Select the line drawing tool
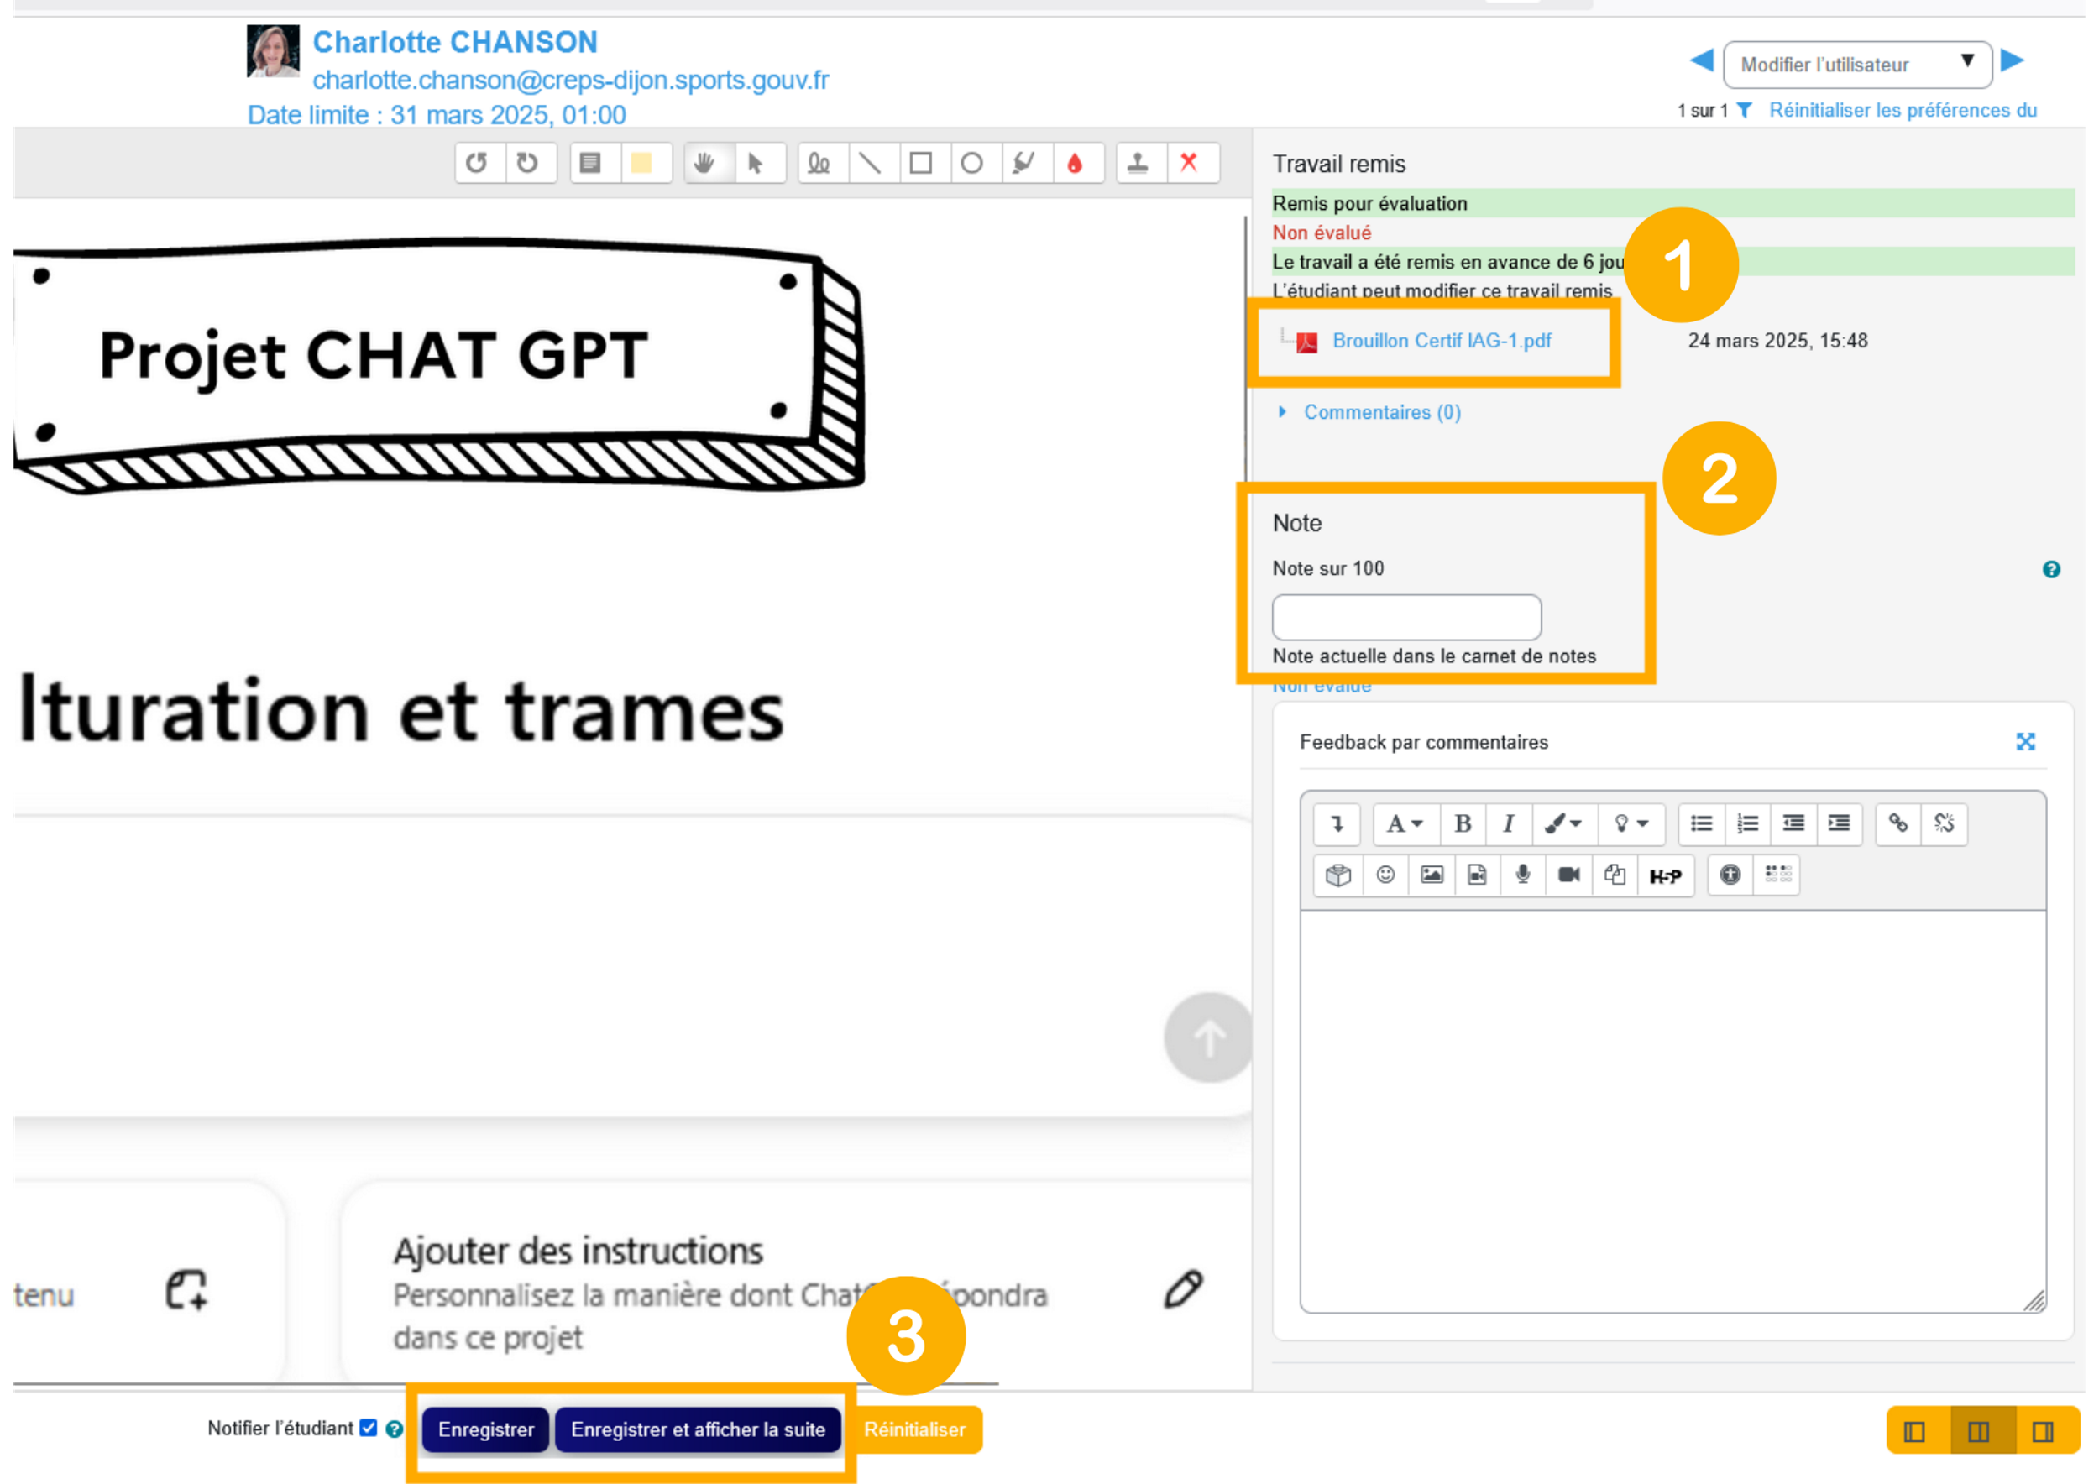Viewport: 2099px width, 1484px height. point(872,164)
